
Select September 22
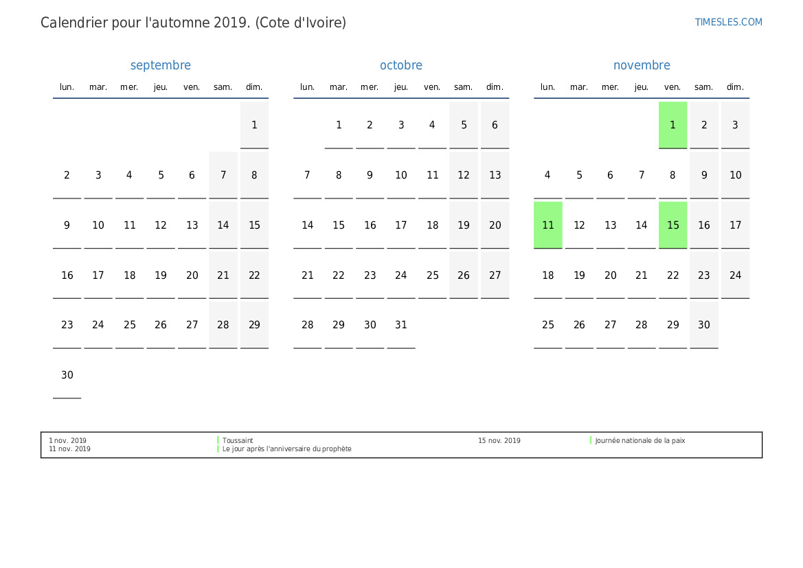coord(255,275)
